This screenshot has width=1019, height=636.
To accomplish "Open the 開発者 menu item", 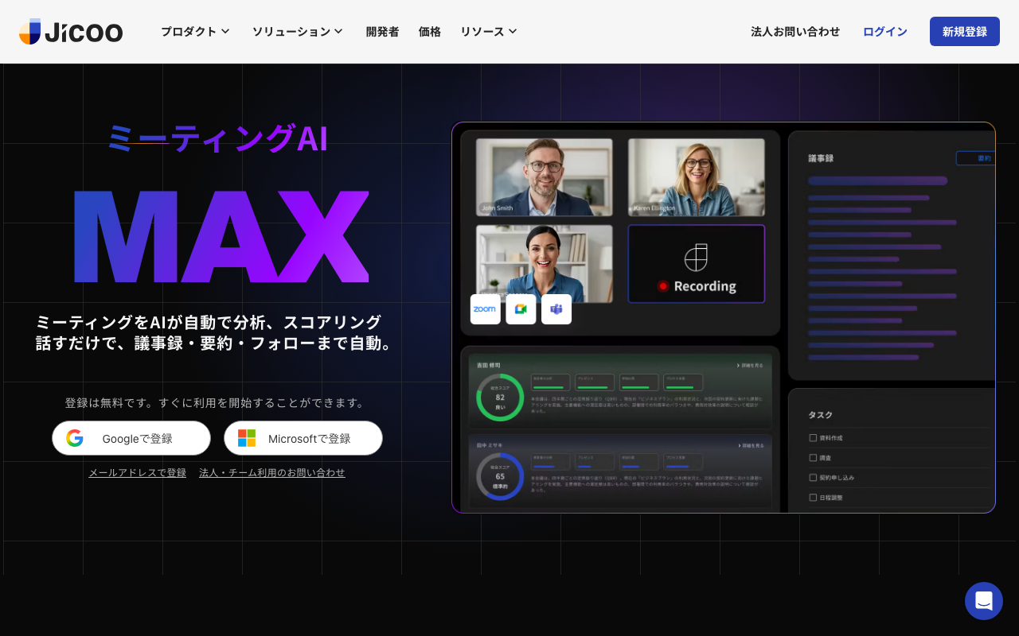I will click(x=382, y=32).
